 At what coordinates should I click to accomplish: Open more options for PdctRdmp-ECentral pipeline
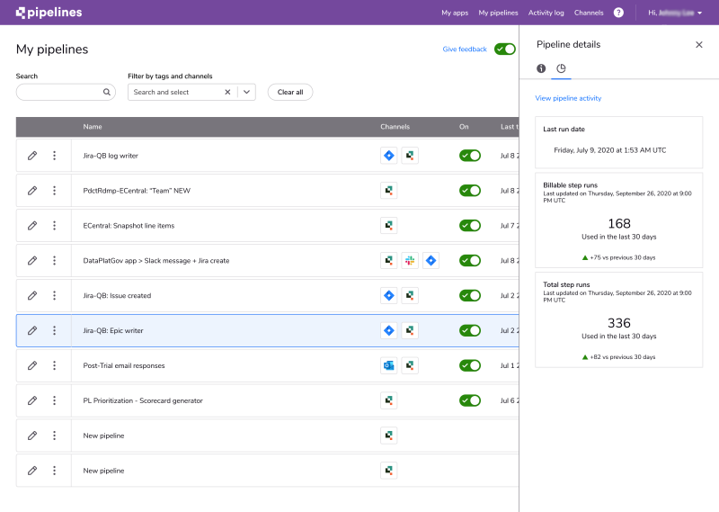click(x=54, y=191)
